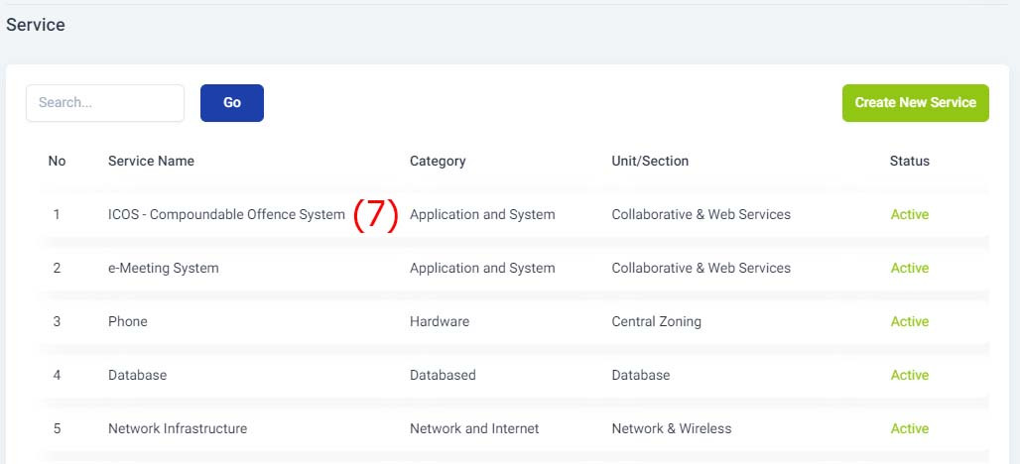Click the Central Zoning unit cell
Viewport: 1020px width, 464px height.
coord(657,321)
